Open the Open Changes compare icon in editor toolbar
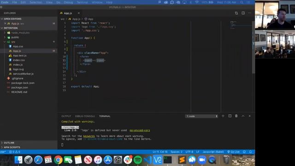Viewport: 295px width, 166px height. click(x=236, y=13)
